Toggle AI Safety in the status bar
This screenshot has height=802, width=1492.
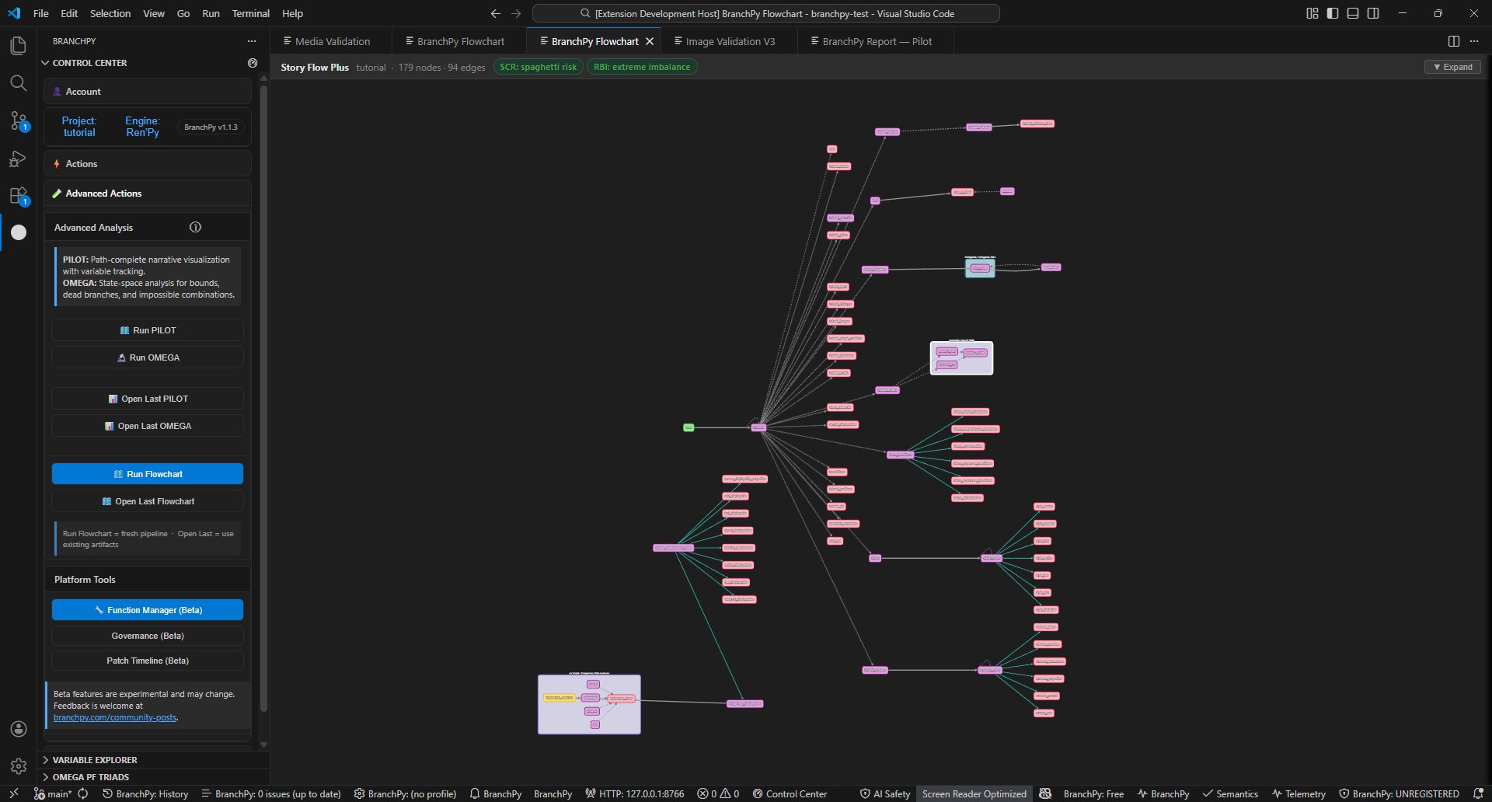(884, 793)
